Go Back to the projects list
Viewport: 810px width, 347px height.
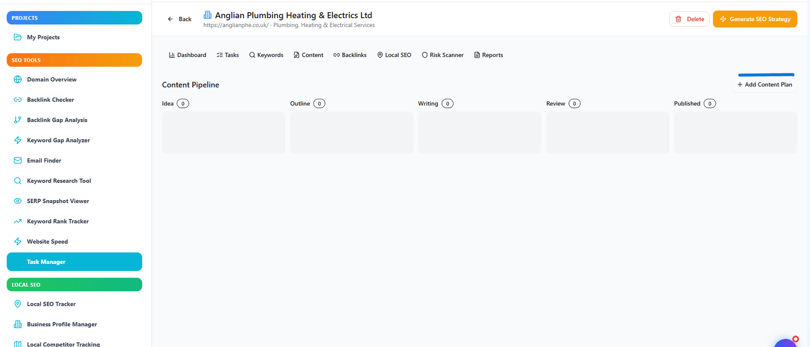tap(179, 19)
